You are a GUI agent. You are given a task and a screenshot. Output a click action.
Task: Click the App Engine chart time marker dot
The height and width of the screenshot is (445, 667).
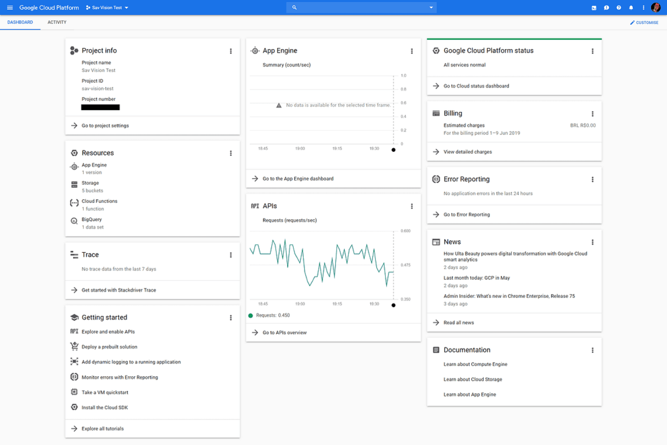coord(393,150)
